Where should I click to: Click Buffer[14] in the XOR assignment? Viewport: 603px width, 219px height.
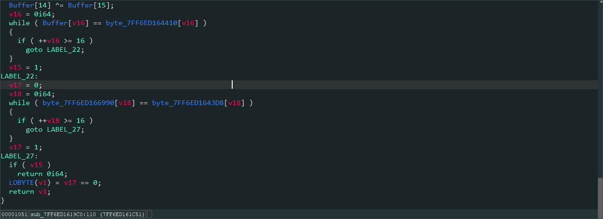coord(28,5)
